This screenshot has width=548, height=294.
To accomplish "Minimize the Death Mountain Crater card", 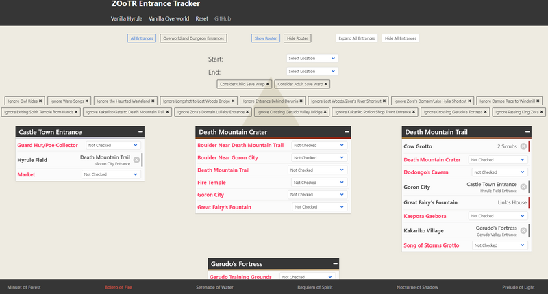I will [x=347, y=131].
